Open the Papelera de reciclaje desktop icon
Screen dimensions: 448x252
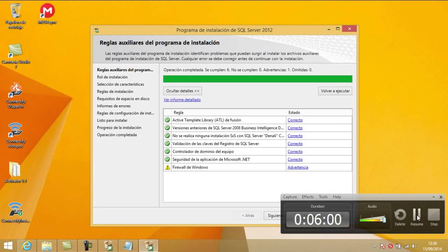16,16
